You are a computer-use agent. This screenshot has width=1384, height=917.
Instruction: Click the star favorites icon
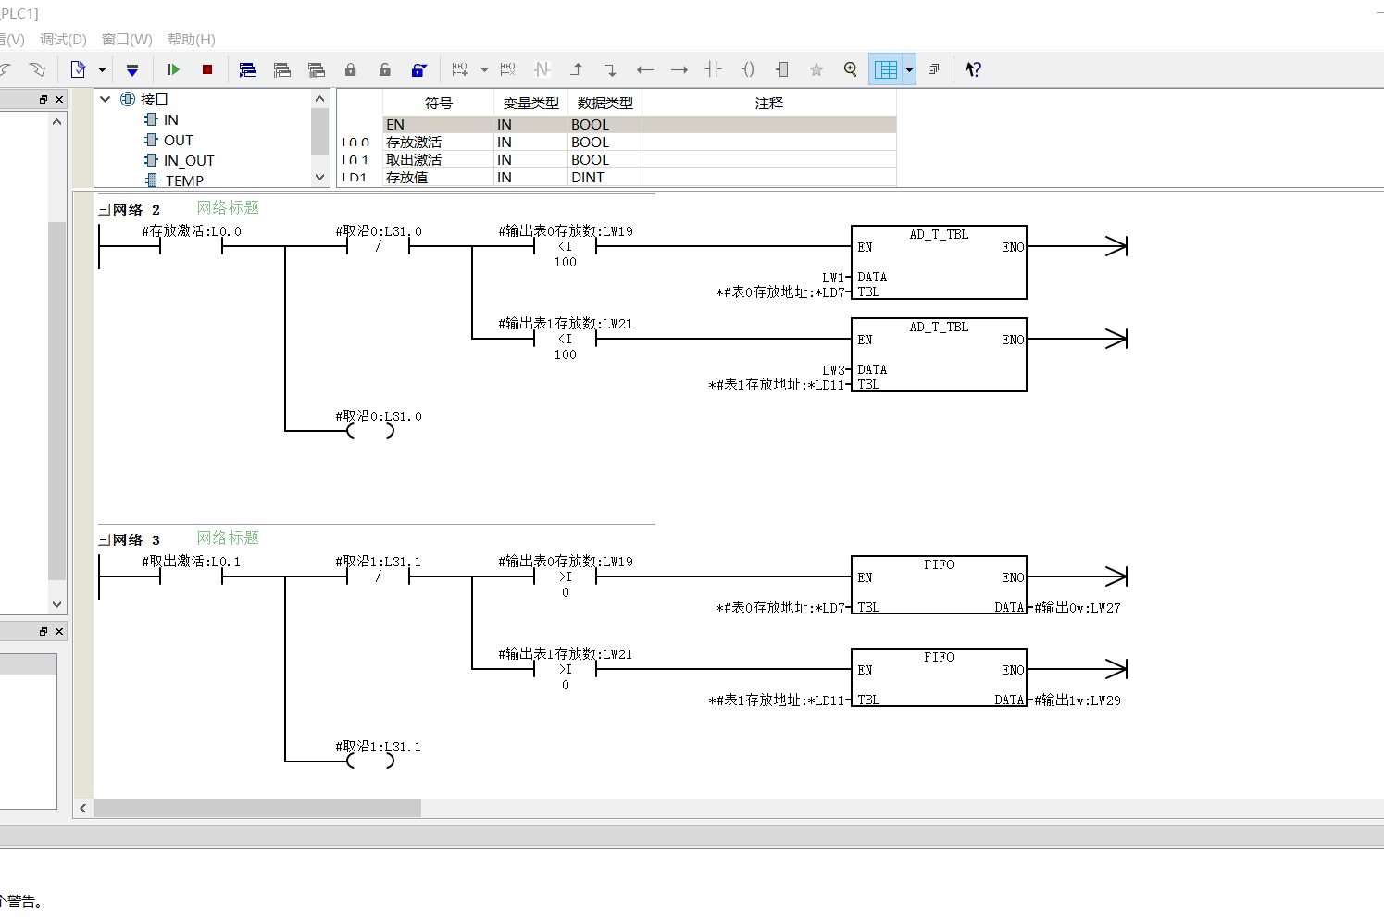point(817,69)
